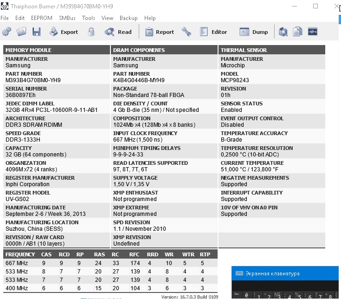341x299 pixels.
Task: Open the Tools menu
Action: (88, 18)
